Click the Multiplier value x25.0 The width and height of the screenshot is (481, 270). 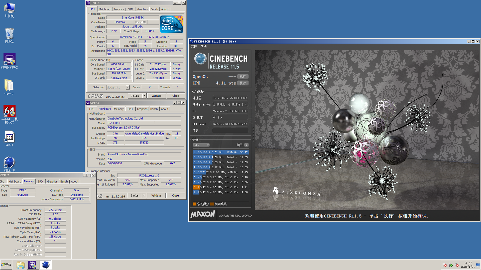[x=119, y=69]
